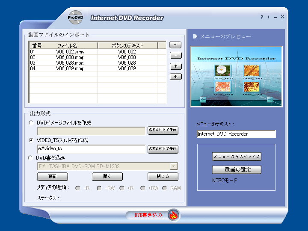Open help with the question mark icon
Viewport: 308px width, 231px height.
click(x=262, y=17)
